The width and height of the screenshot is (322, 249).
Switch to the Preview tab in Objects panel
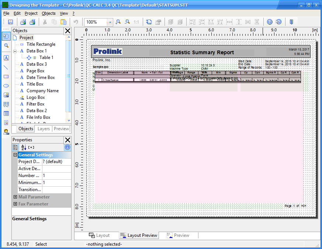click(61, 129)
